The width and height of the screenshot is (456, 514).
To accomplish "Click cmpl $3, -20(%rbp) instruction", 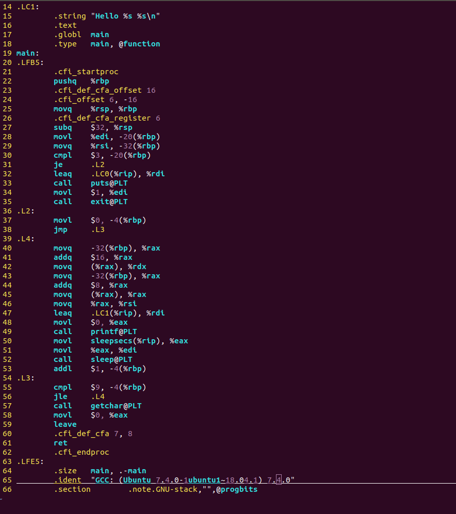I will coord(102,155).
